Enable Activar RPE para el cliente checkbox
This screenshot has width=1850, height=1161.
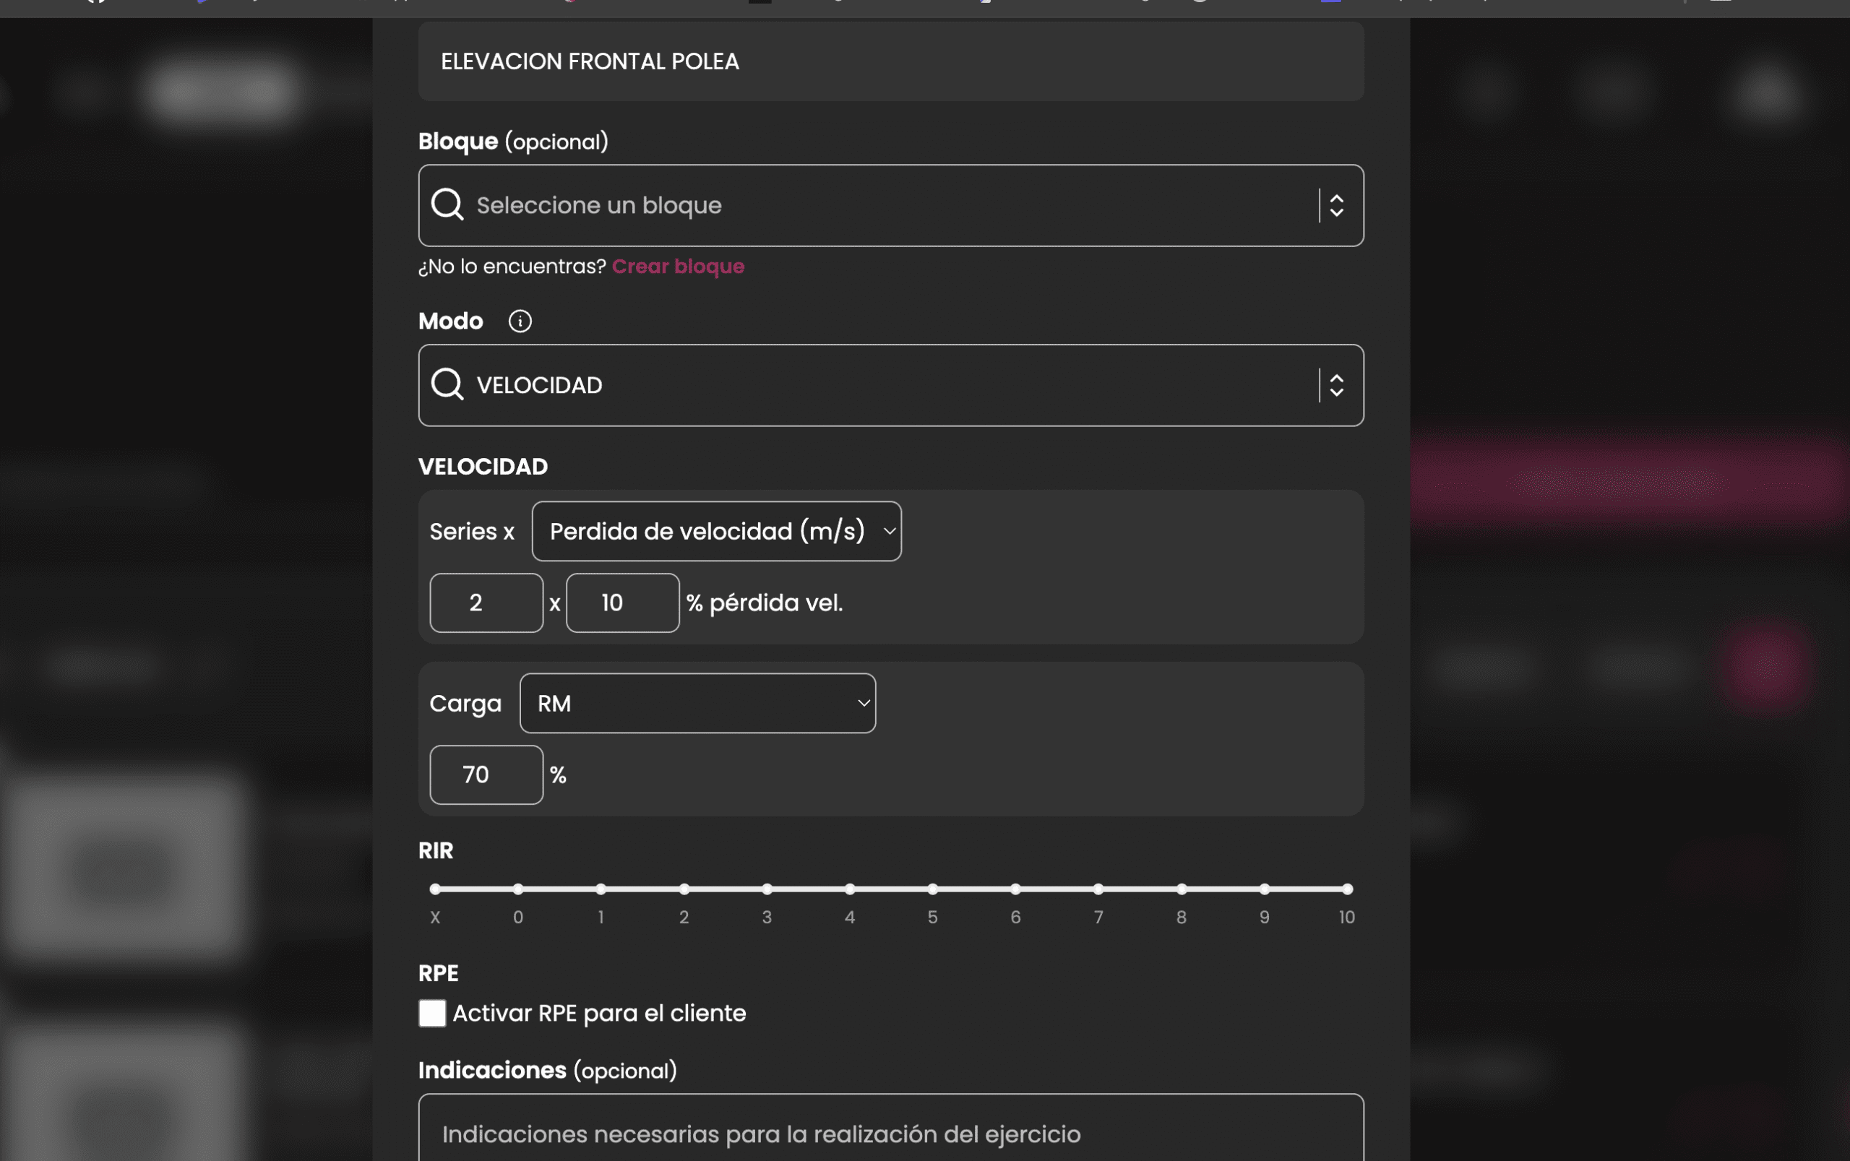click(x=432, y=1013)
